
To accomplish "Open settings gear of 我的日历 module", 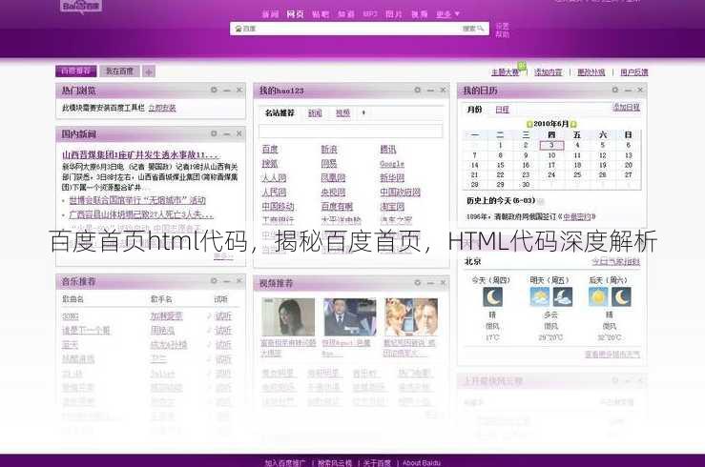I will pos(615,90).
